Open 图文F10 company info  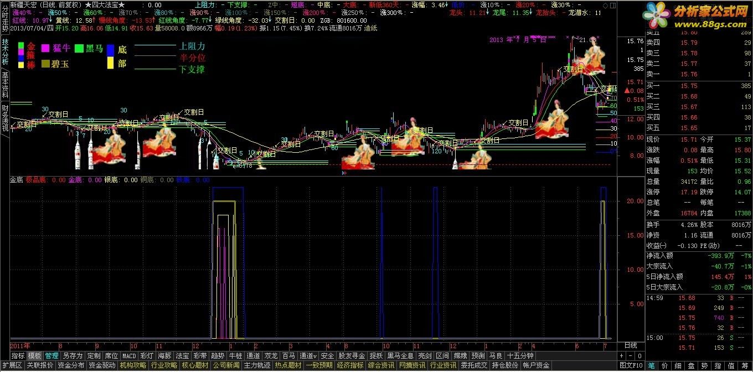tap(632, 365)
